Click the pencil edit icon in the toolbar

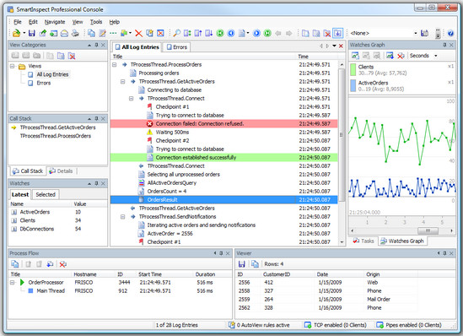click(102, 33)
